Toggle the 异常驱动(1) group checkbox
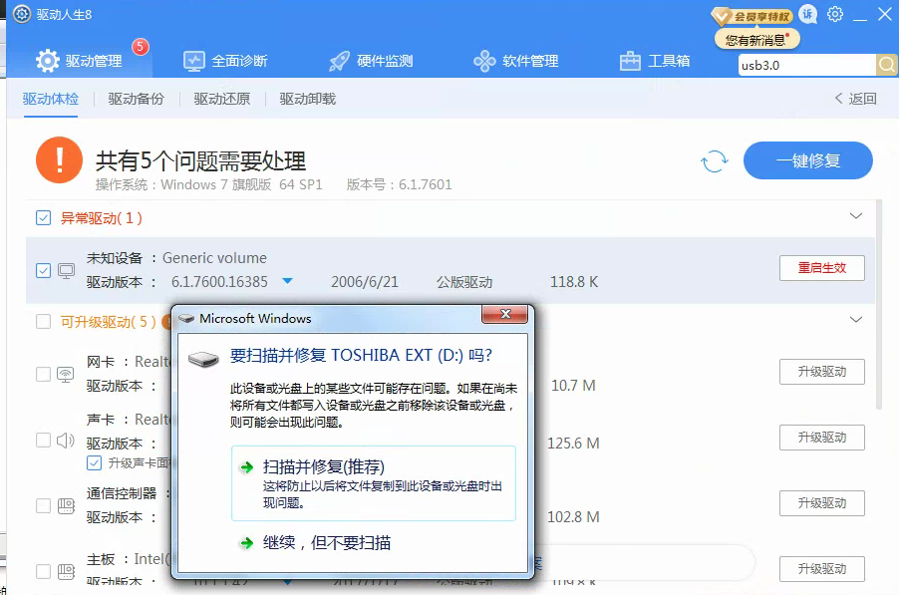 43,218
